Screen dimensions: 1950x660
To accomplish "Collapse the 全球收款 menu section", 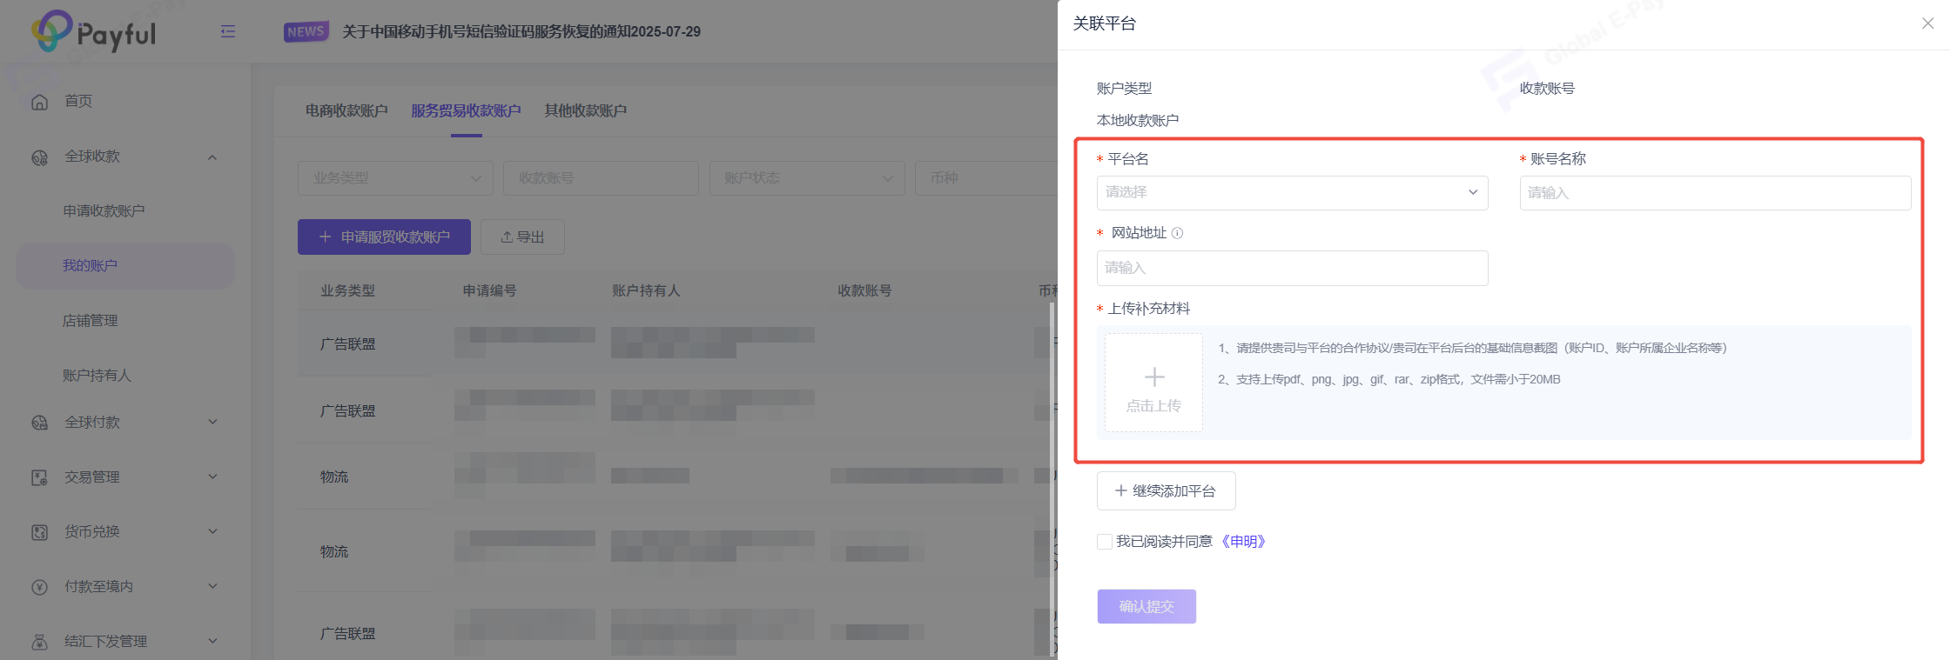I will coord(212,157).
